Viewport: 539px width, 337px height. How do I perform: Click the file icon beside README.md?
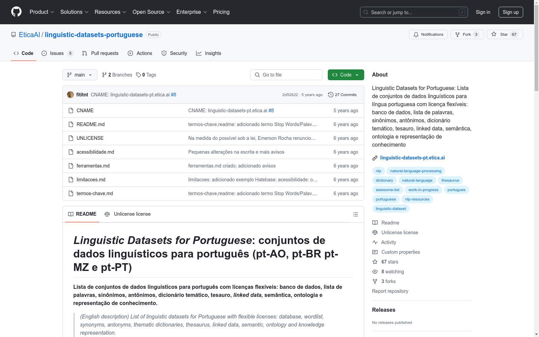coord(71,124)
